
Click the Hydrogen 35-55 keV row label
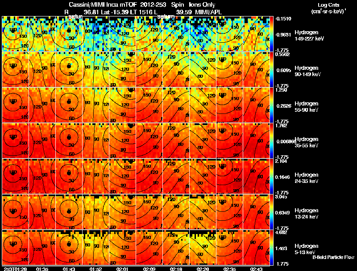point(307,142)
